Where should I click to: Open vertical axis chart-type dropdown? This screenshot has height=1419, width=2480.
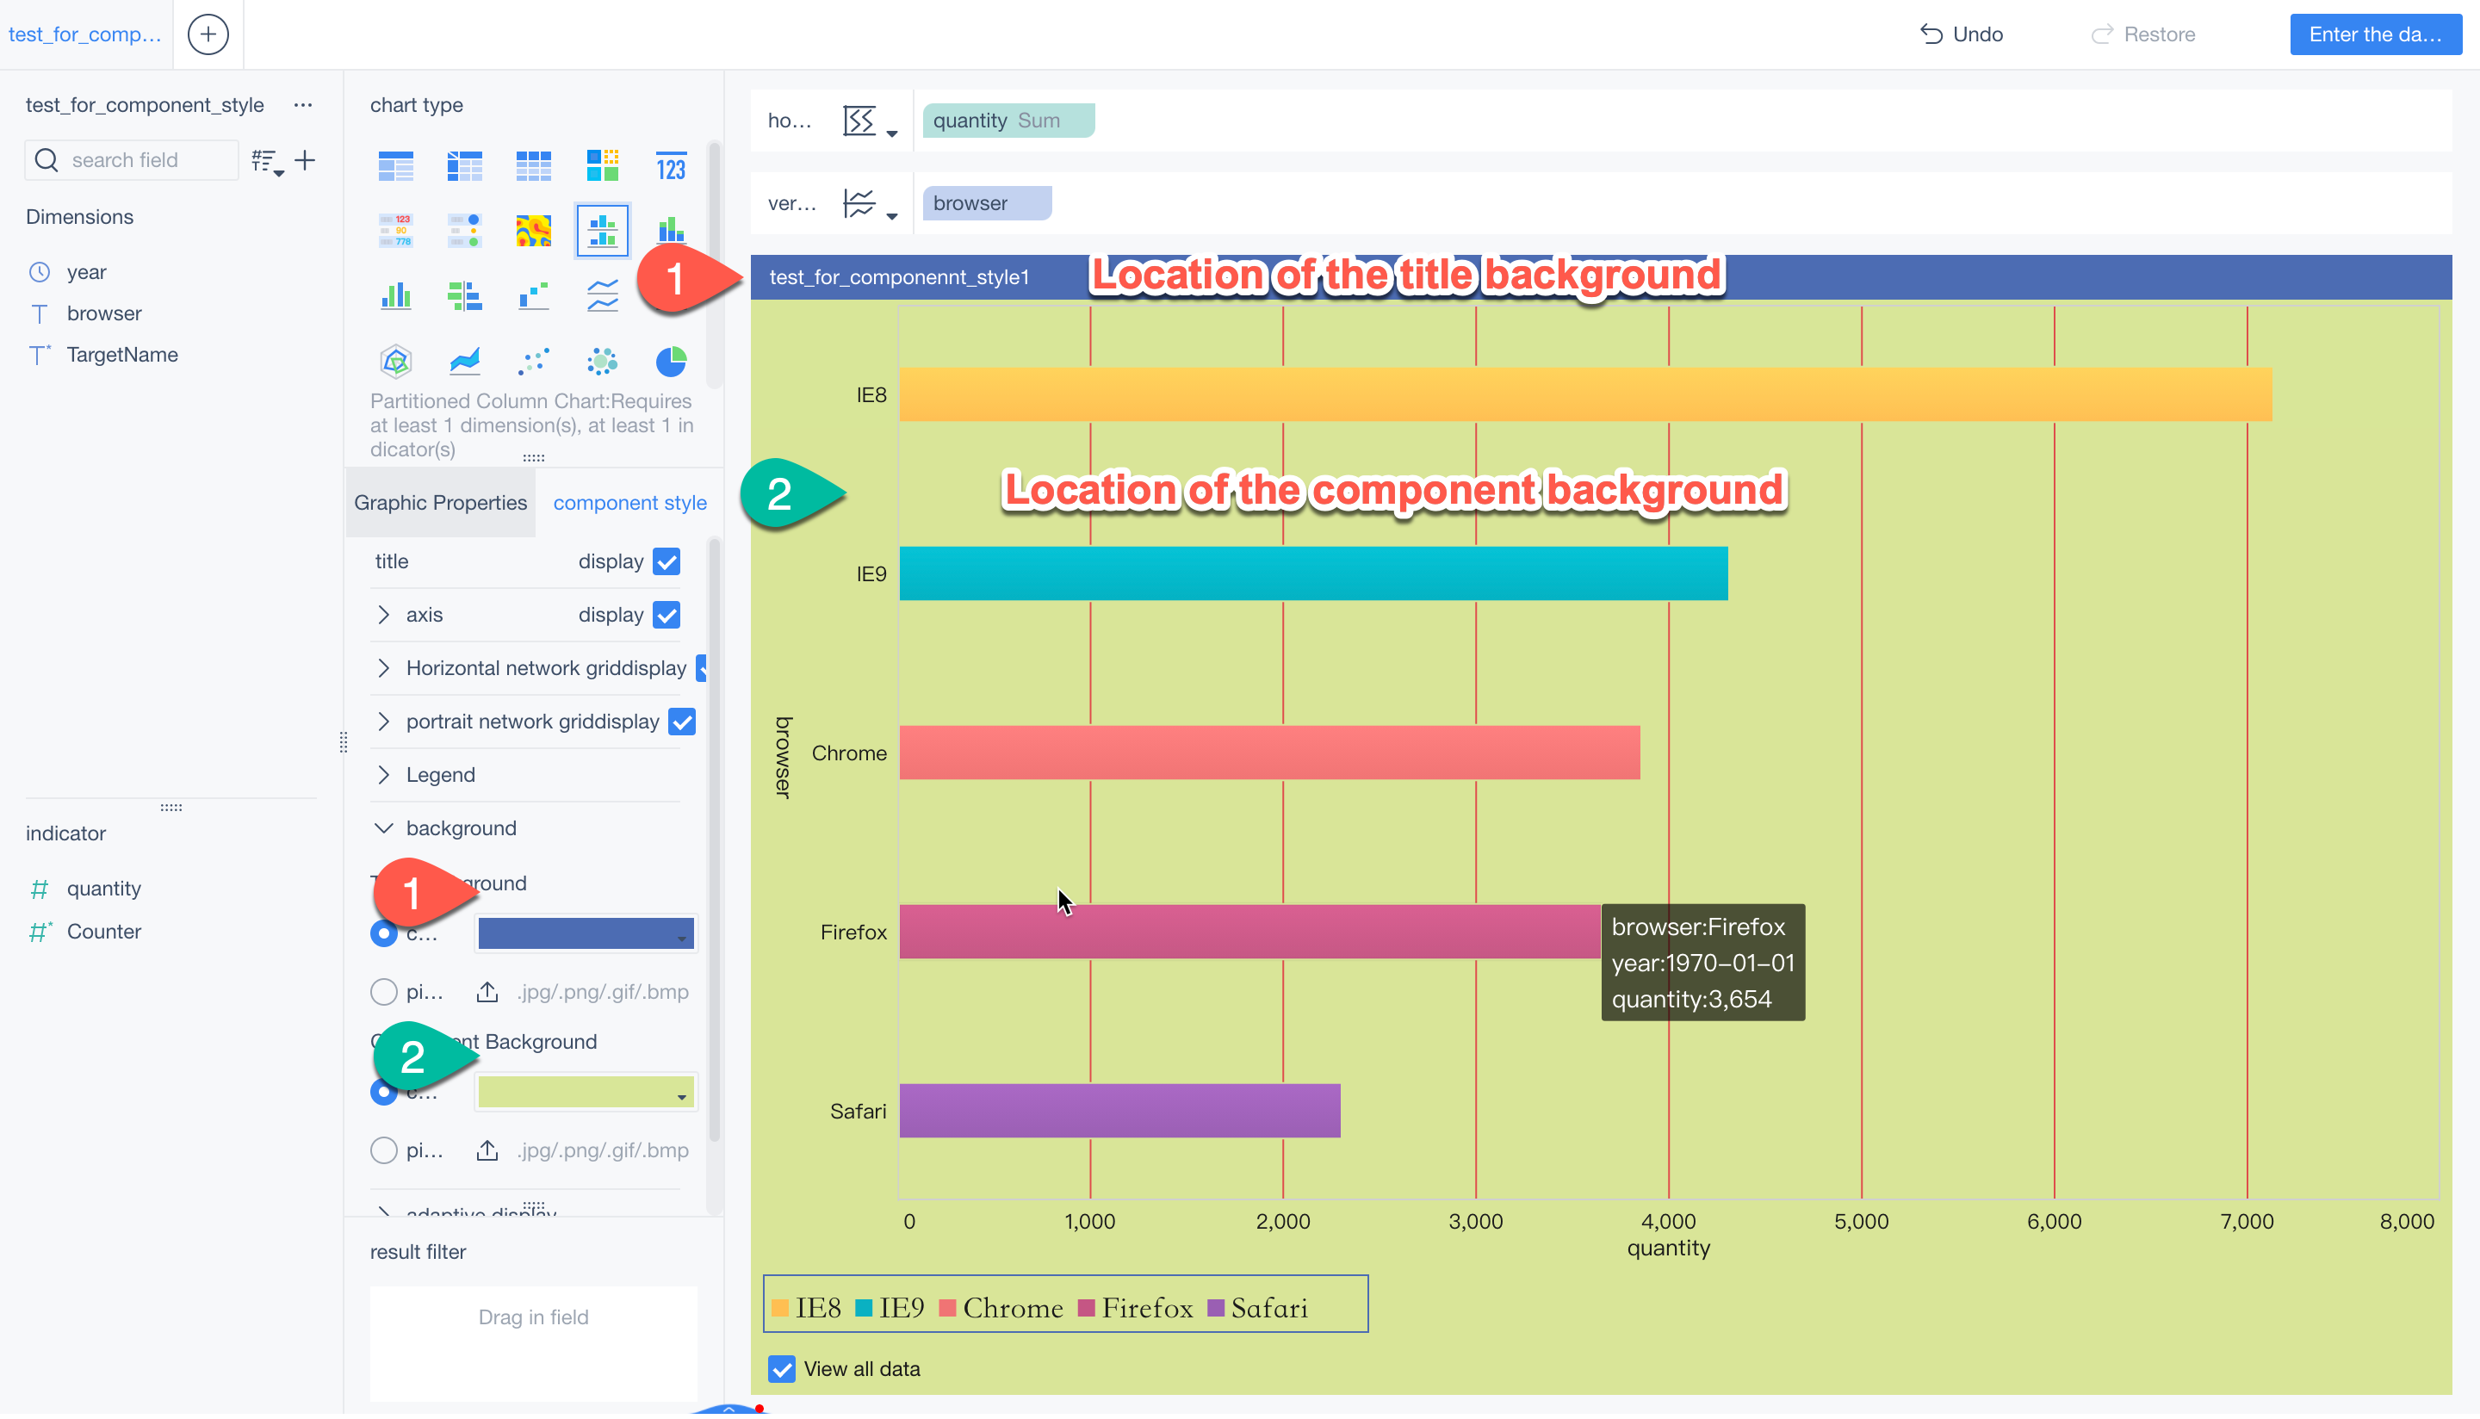(x=869, y=204)
